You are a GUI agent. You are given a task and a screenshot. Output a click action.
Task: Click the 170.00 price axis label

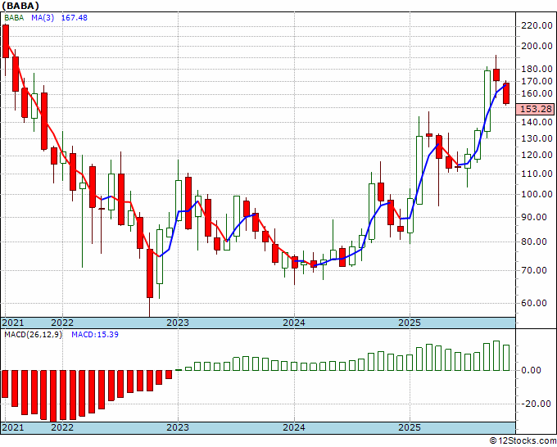(537, 81)
